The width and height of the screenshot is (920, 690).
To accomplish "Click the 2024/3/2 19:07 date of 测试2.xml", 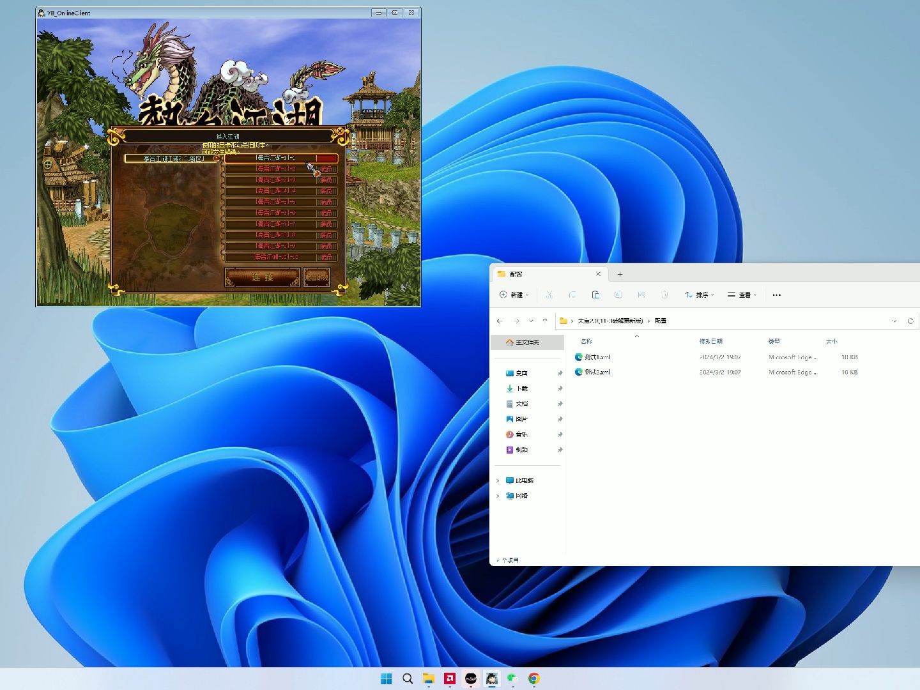I will 720,372.
